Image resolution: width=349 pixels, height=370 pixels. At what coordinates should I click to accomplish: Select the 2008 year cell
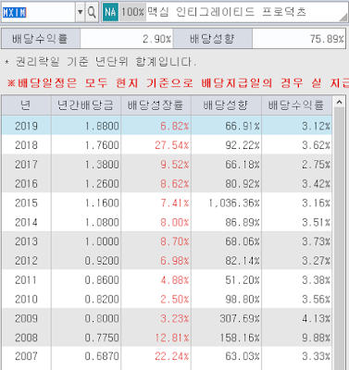pos(26,338)
